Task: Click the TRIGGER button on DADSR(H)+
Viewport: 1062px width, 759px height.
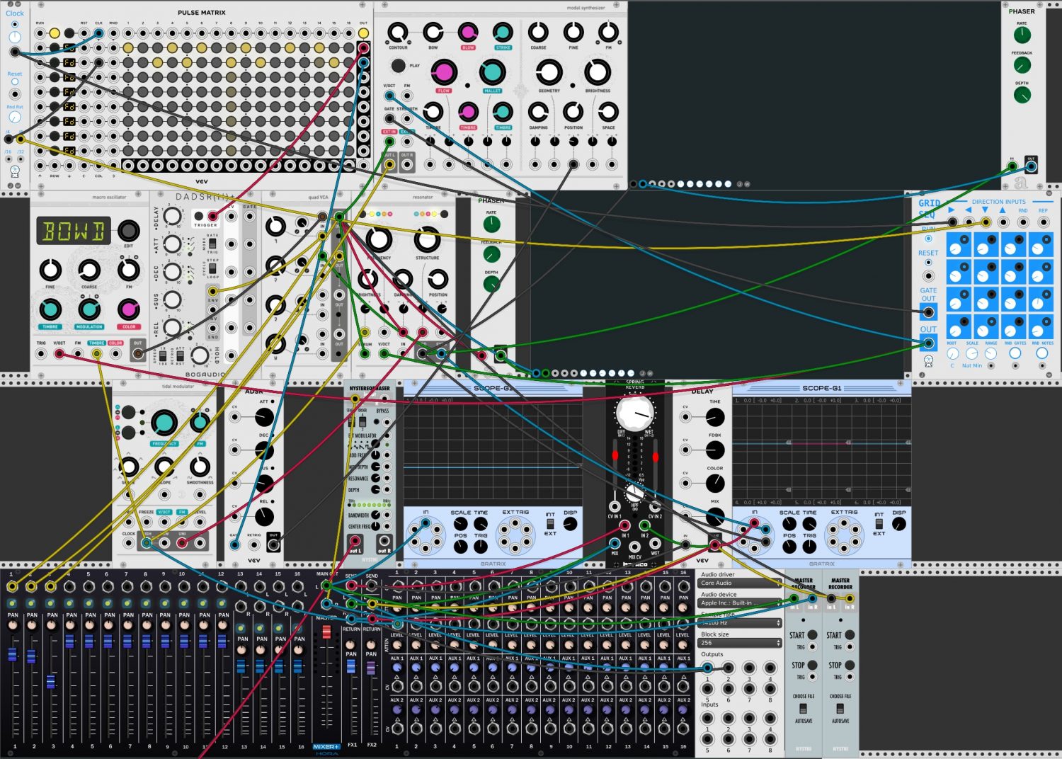Action: click(200, 216)
